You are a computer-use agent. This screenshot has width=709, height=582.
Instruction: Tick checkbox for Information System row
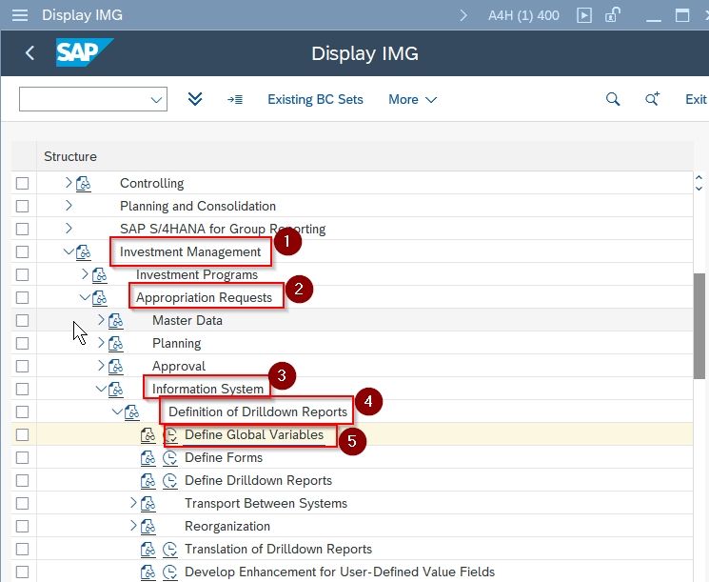point(22,390)
